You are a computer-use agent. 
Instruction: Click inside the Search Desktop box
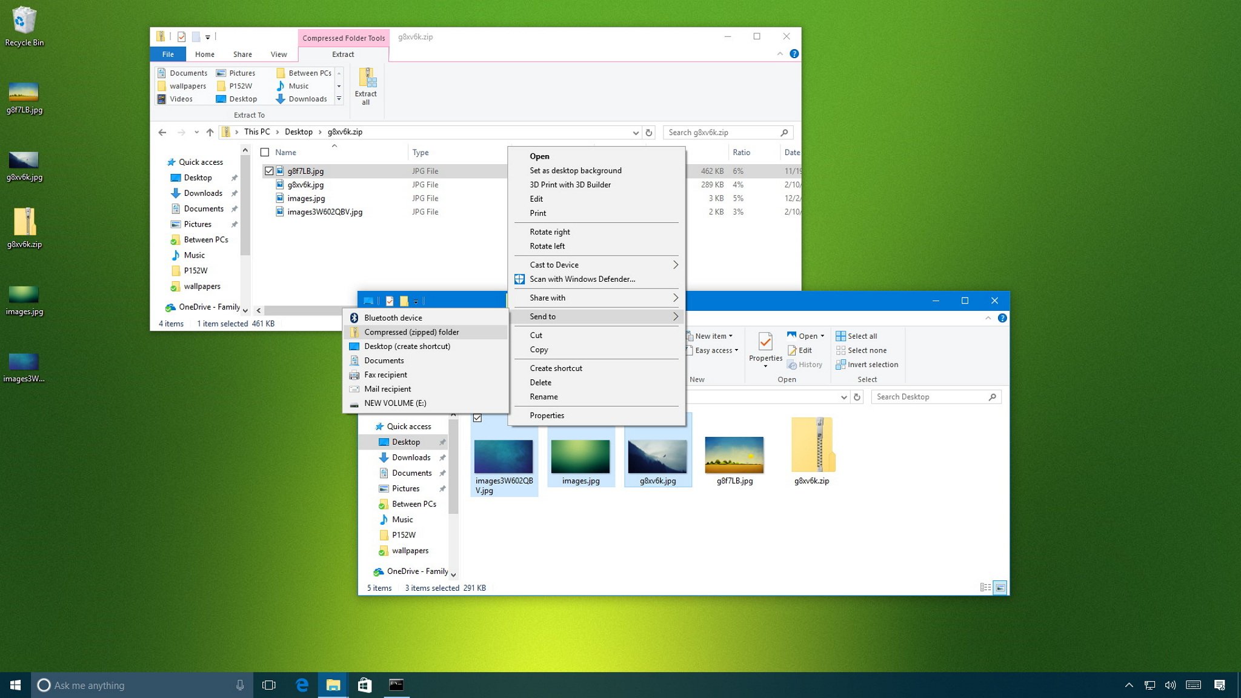coord(935,397)
